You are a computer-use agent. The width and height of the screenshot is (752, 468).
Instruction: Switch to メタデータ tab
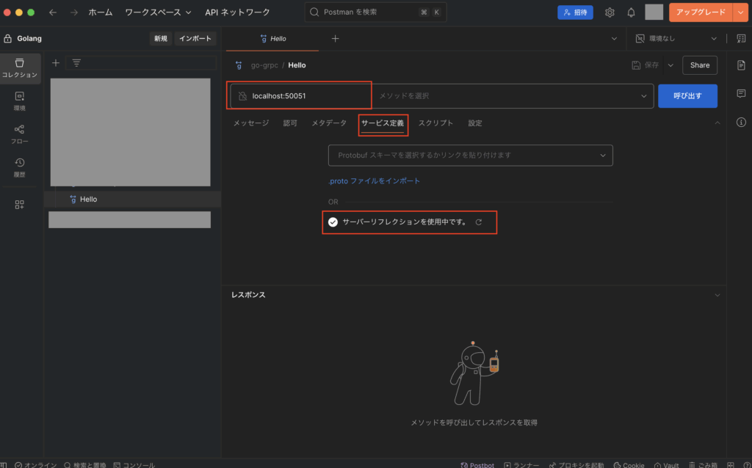tap(329, 123)
